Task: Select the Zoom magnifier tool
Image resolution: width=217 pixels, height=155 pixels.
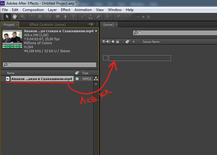Action: [22, 17]
